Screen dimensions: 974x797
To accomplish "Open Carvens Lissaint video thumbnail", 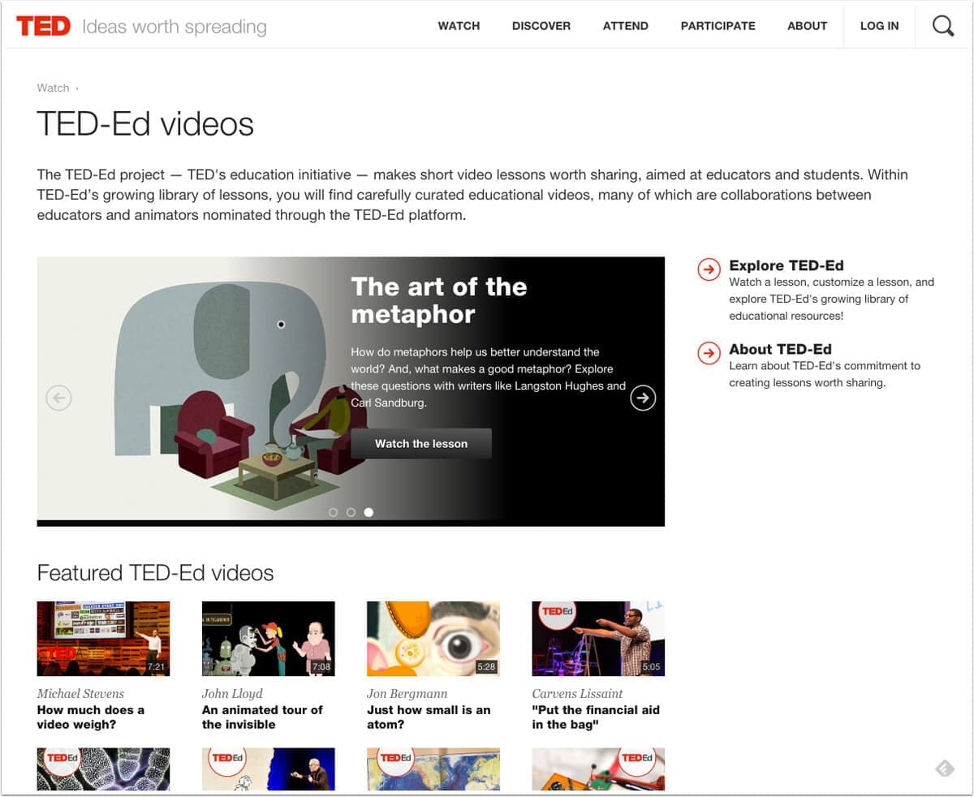I will tap(598, 639).
